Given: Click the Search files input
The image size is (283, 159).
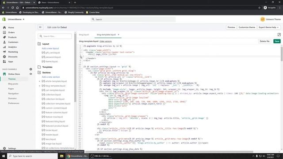Looking at the screenshot, I should pyautogui.click(x=55, y=36).
